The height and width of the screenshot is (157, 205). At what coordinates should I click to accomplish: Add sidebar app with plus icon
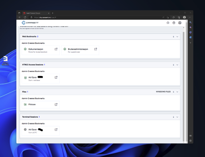point(191,43)
